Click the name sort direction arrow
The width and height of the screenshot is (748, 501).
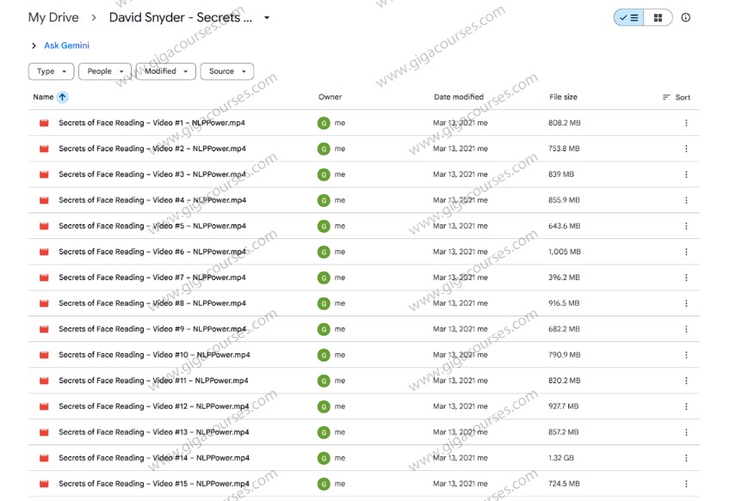[x=62, y=97]
